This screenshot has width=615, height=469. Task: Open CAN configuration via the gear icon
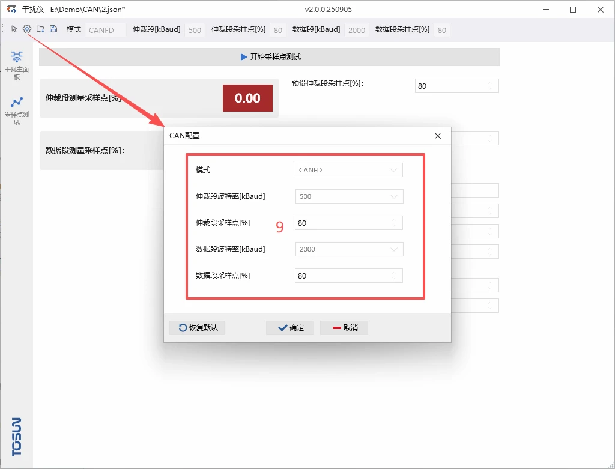point(26,29)
